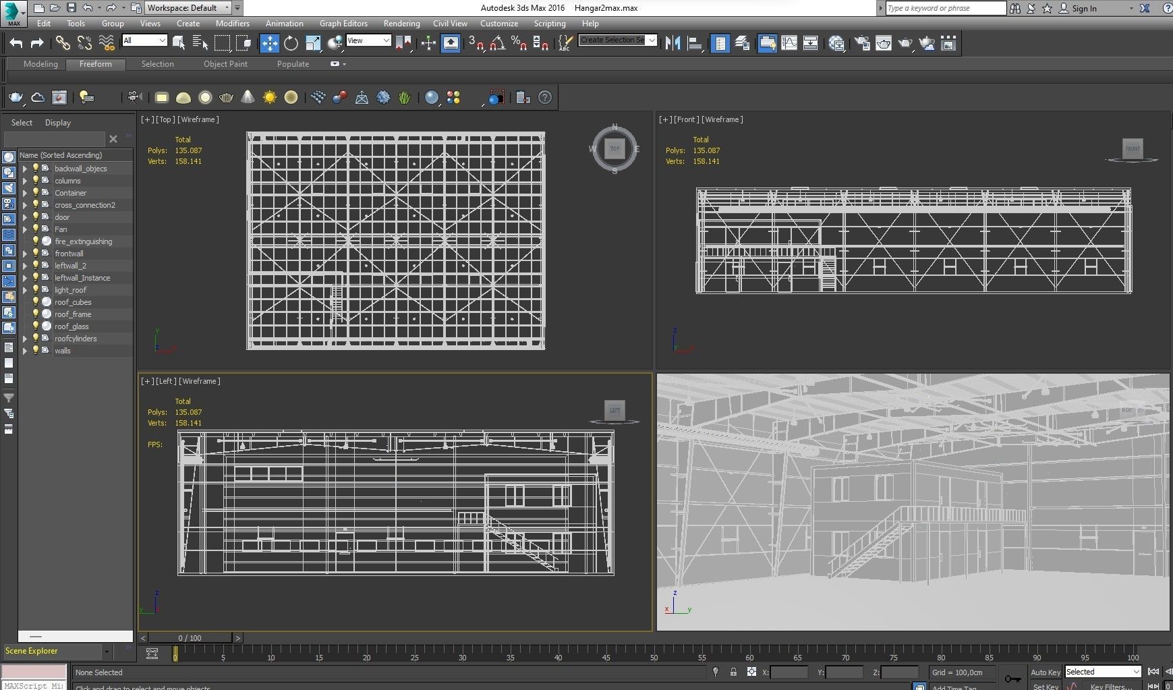Hide the door object via lightbulb

36,217
